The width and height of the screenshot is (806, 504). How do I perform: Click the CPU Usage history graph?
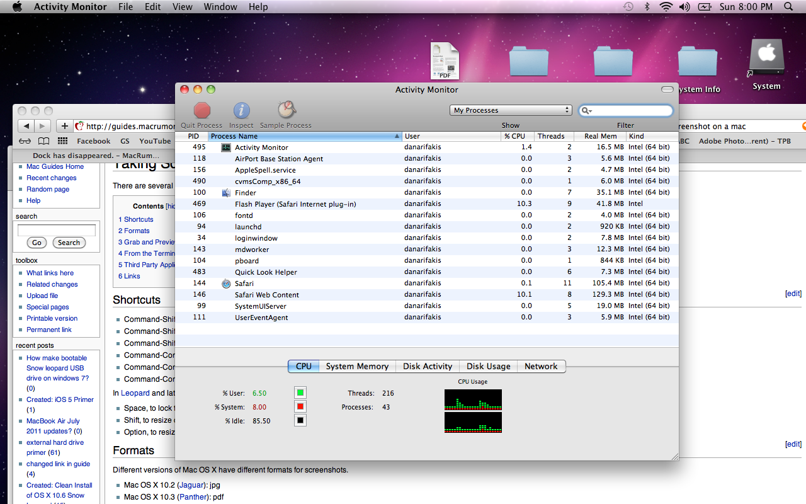pos(473,411)
